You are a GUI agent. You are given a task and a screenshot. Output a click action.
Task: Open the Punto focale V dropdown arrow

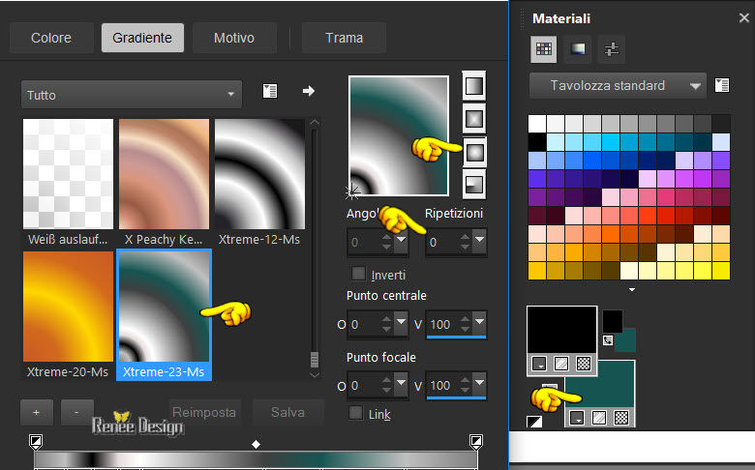479,382
